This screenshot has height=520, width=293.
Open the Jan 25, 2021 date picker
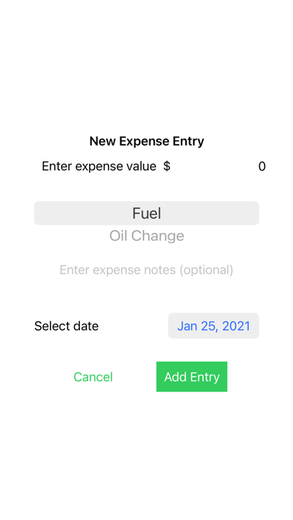pyautogui.click(x=213, y=326)
